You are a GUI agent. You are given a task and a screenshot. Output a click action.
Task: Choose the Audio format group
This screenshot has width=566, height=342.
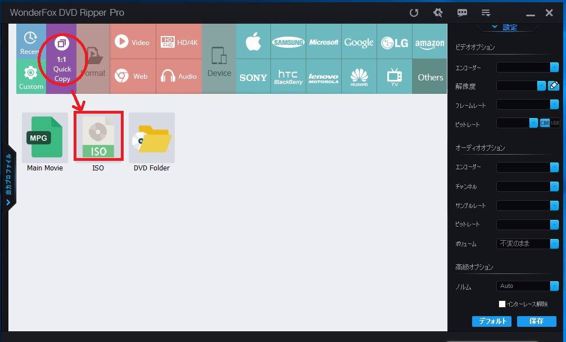tap(179, 76)
